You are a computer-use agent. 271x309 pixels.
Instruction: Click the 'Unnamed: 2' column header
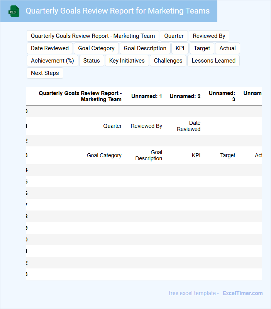pyautogui.click(x=185, y=96)
